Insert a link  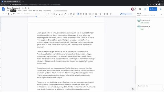[68, 14]
